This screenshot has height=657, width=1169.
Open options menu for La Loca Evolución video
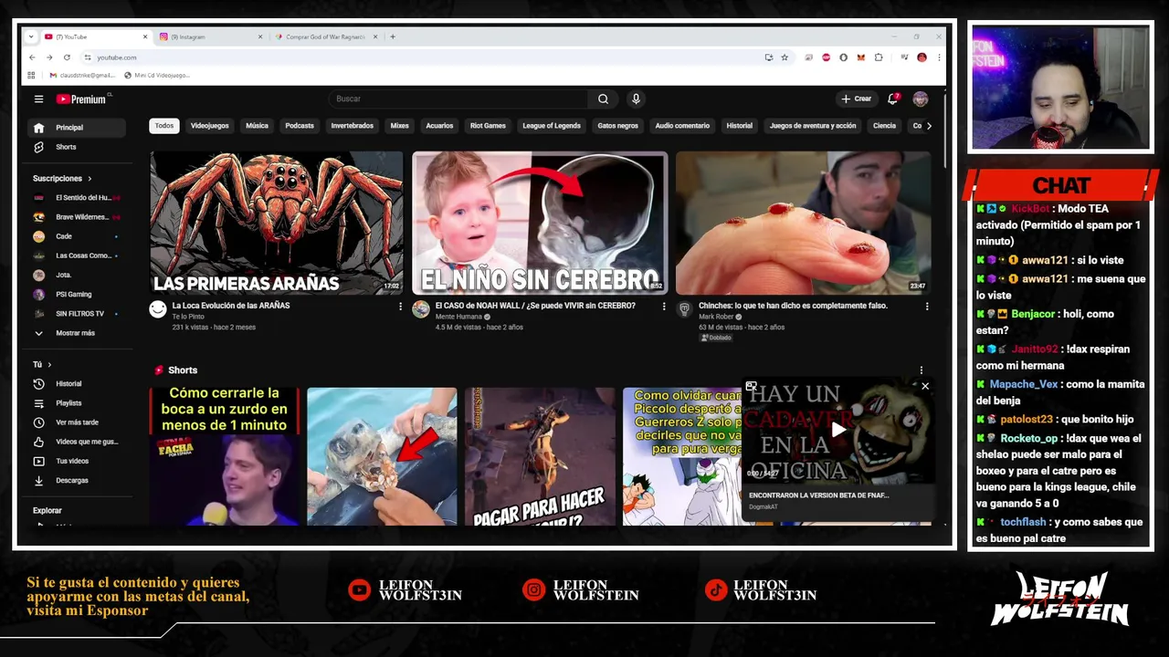pyautogui.click(x=400, y=307)
